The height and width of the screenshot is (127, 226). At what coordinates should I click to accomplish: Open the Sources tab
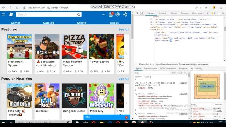point(173,13)
